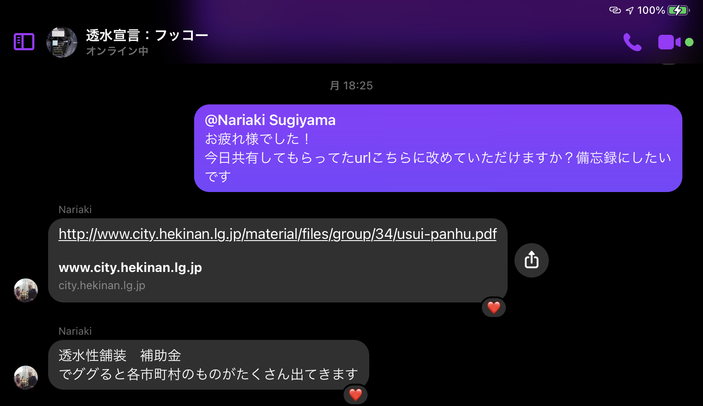Viewport: 703px width, 406px height.
Task: Tap the share icon beside the link
Action: click(x=532, y=260)
